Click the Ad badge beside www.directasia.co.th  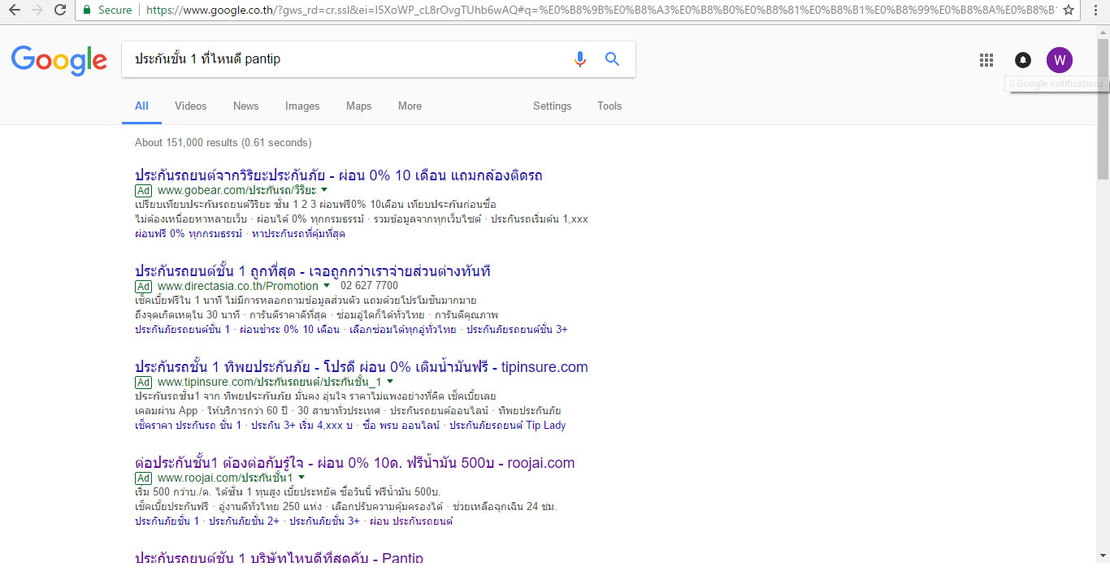(144, 286)
